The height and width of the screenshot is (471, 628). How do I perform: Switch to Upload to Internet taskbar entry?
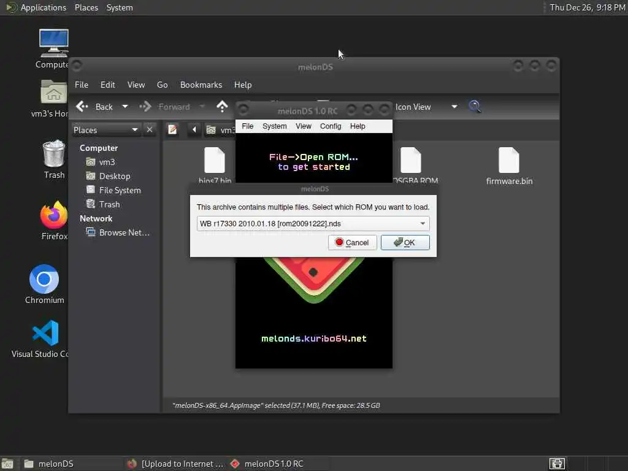175,464
